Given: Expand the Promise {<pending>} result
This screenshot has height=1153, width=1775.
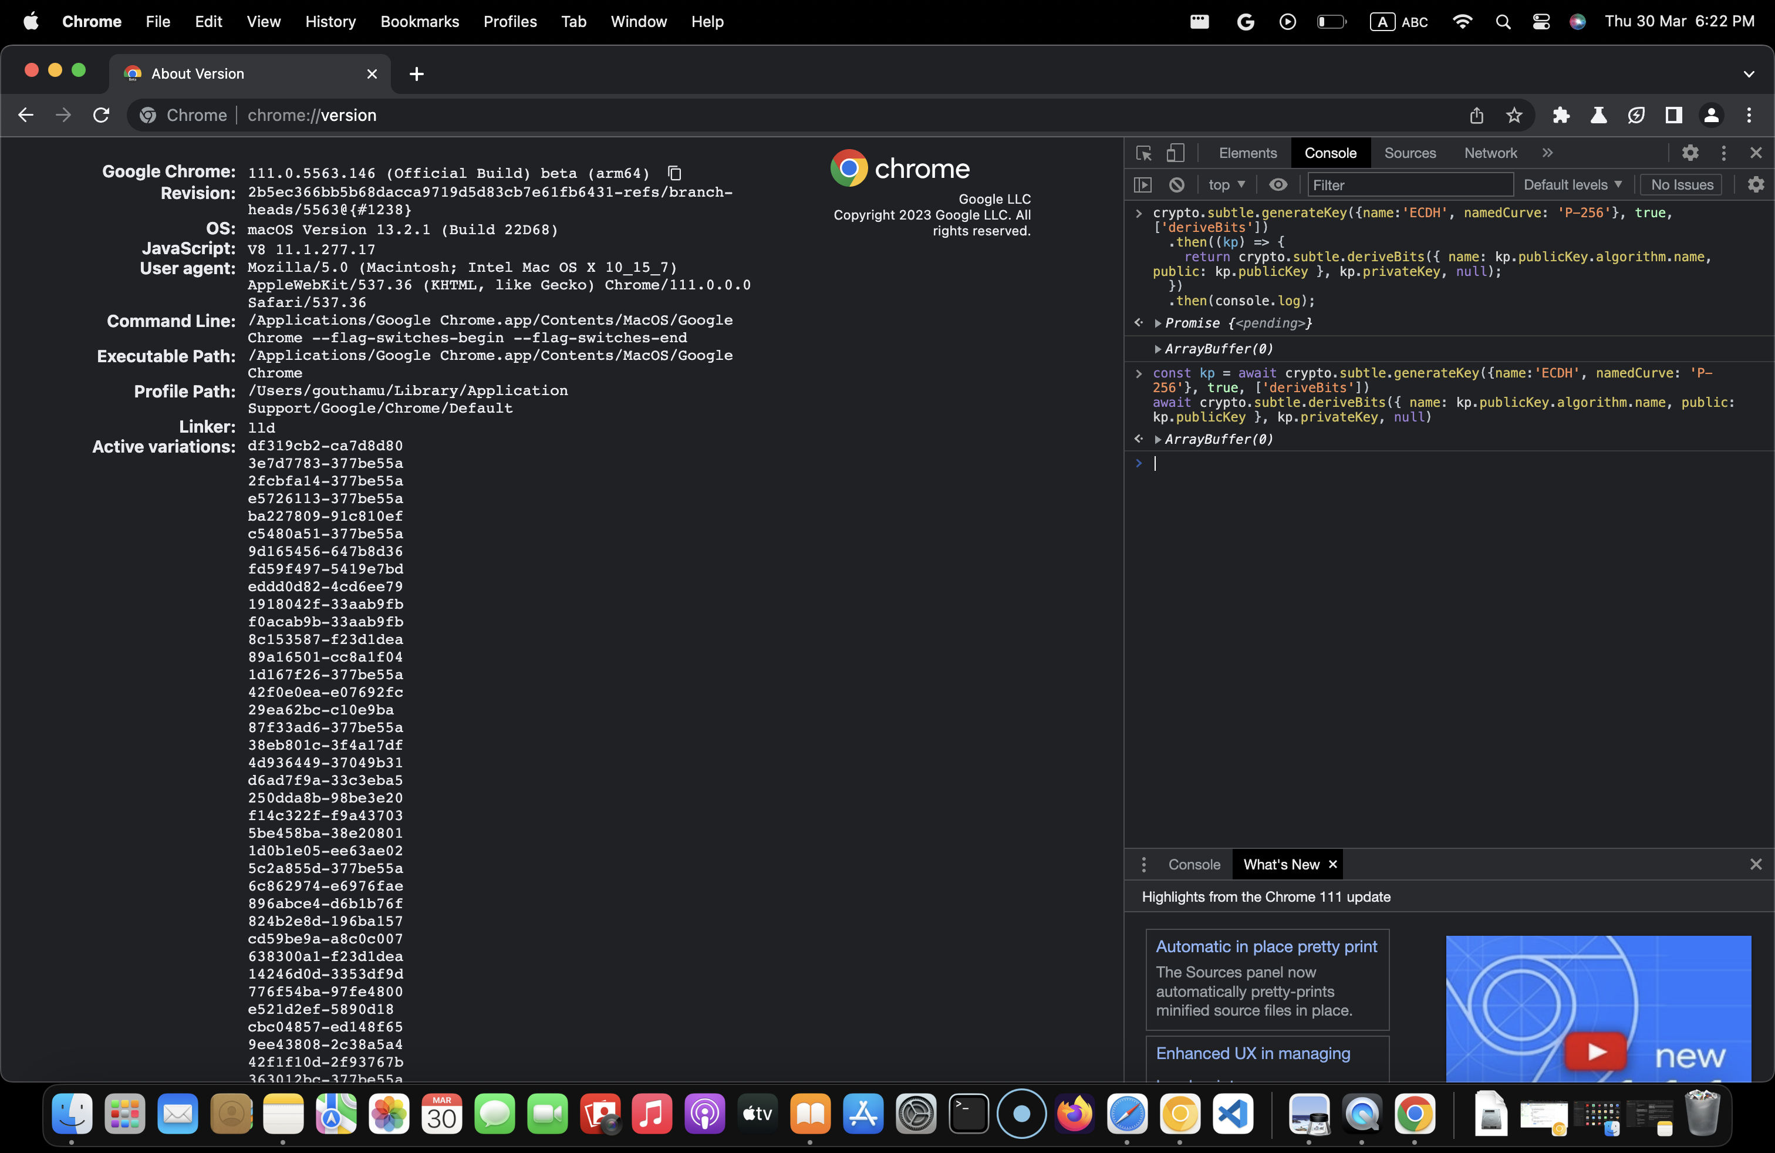Looking at the screenshot, I should coord(1158,323).
